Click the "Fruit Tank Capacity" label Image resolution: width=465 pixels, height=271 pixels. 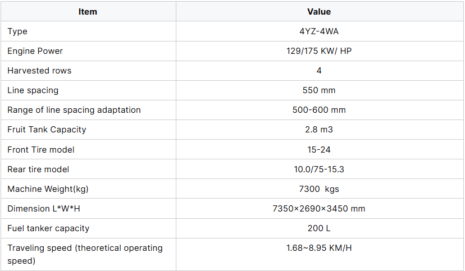(x=47, y=130)
